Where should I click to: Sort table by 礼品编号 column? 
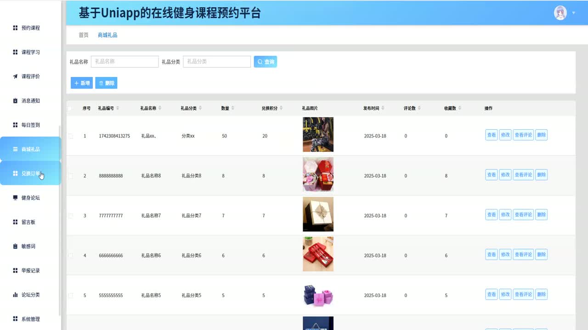[x=118, y=108]
